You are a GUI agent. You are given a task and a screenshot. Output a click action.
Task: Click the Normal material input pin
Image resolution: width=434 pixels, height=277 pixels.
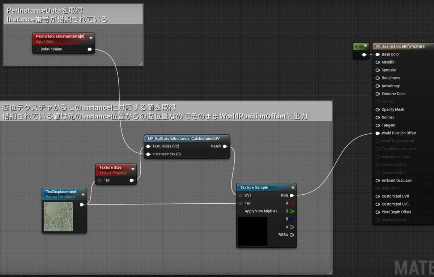[x=378, y=117]
